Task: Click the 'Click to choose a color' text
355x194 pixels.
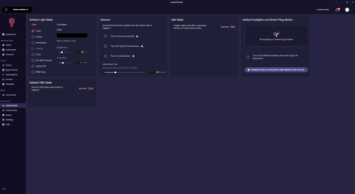Action: [x=66, y=41]
